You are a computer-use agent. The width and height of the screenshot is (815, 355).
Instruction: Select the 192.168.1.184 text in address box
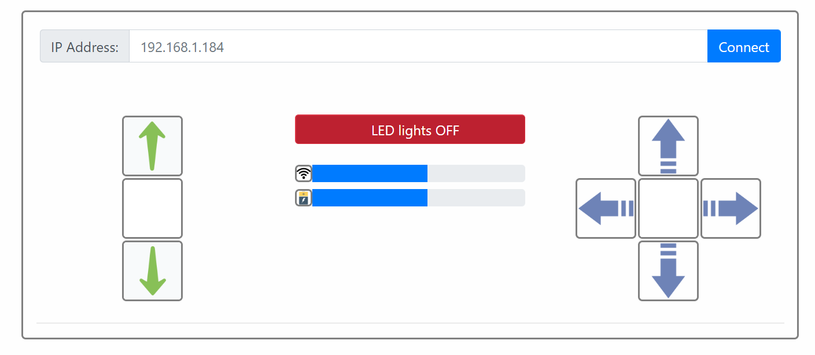coord(182,47)
